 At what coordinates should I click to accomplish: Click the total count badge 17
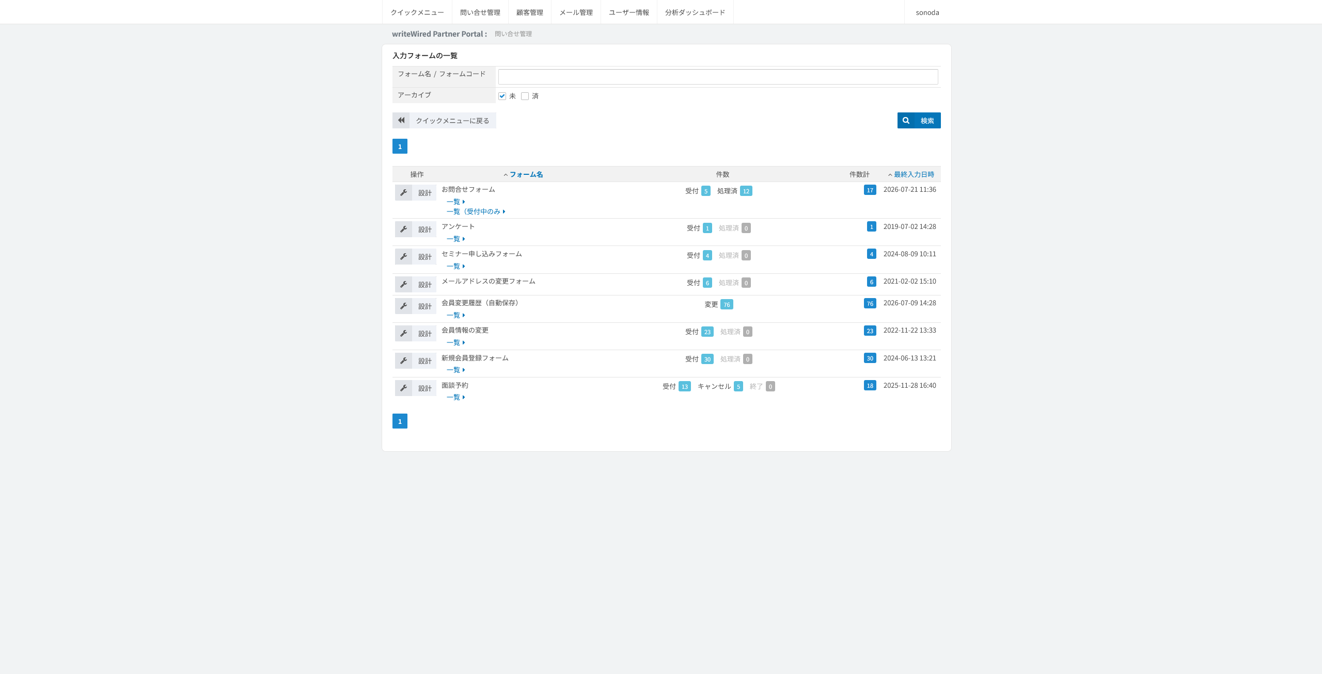870,190
